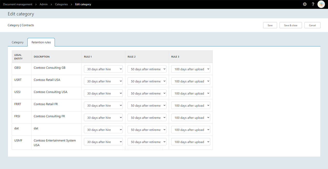Open the settings gear icon
The image size is (328, 169).
coord(305,4)
